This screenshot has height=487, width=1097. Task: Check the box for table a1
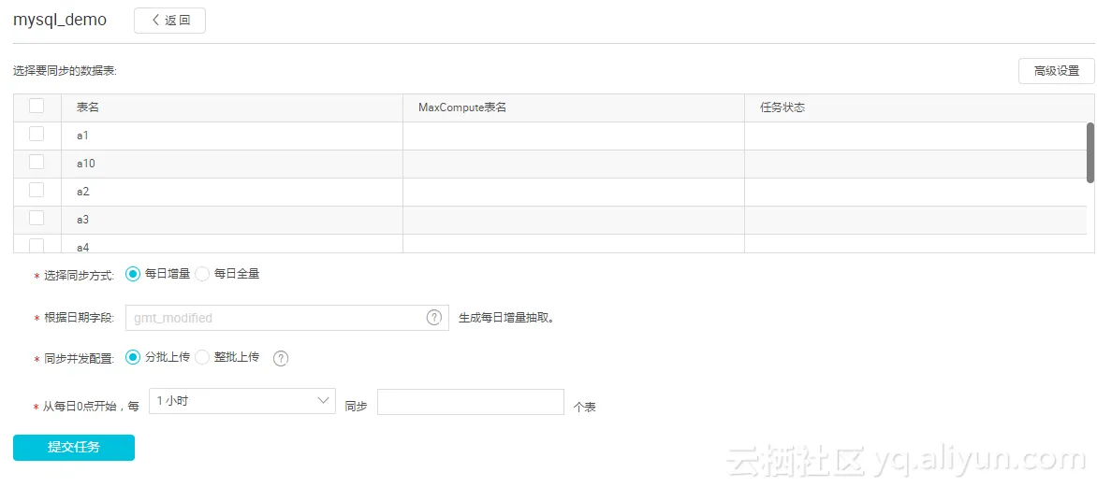coord(37,134)
